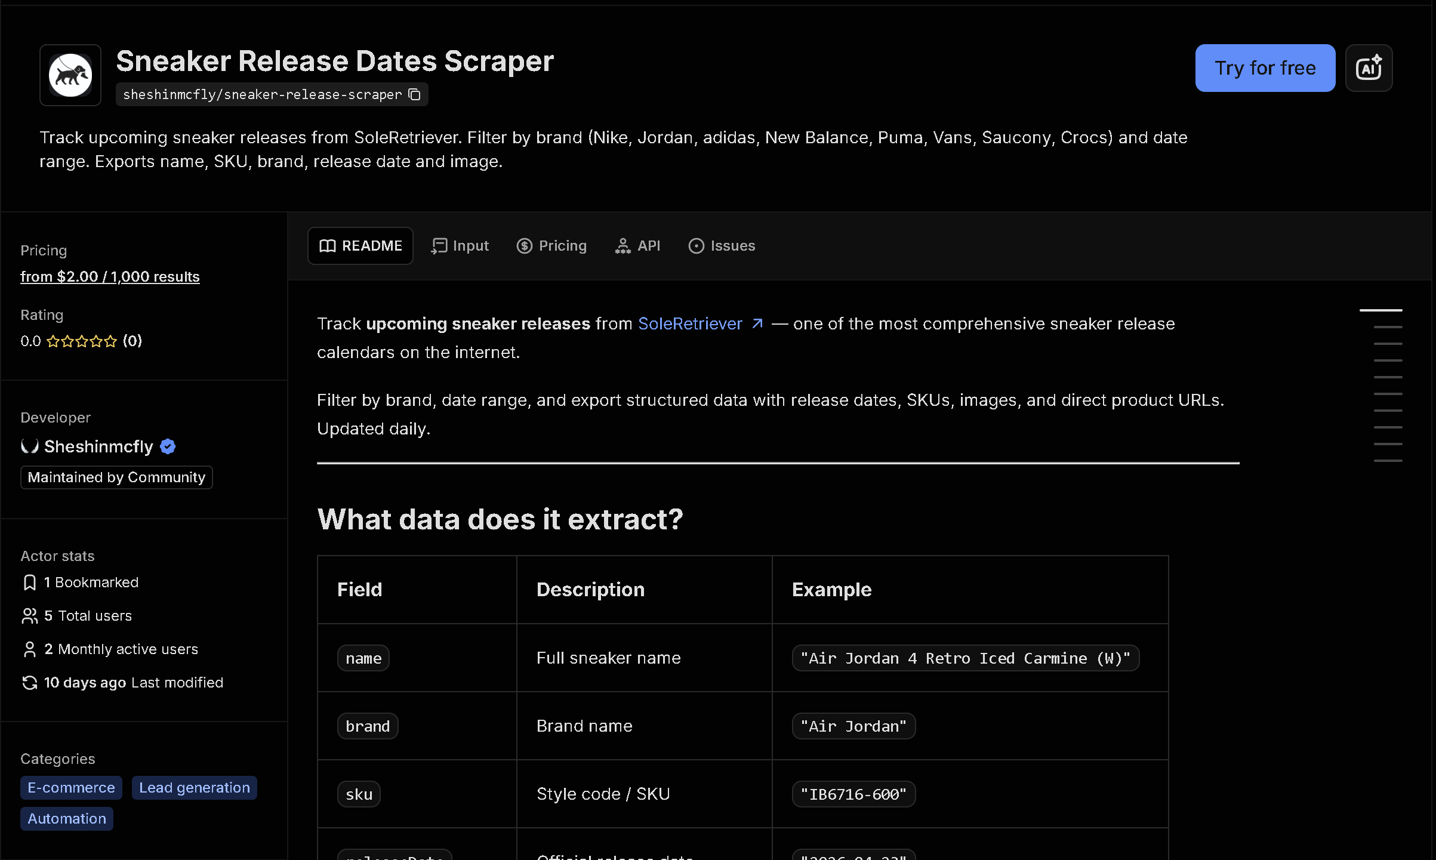Screen dimensions: 1436x860
Task: Click the external arrow icon after SoleRetriever
Action: pyautogui.click(x=757, y=323)
